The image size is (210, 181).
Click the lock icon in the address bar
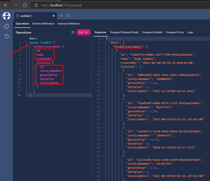pyautogui.click(x=36, y=5)
